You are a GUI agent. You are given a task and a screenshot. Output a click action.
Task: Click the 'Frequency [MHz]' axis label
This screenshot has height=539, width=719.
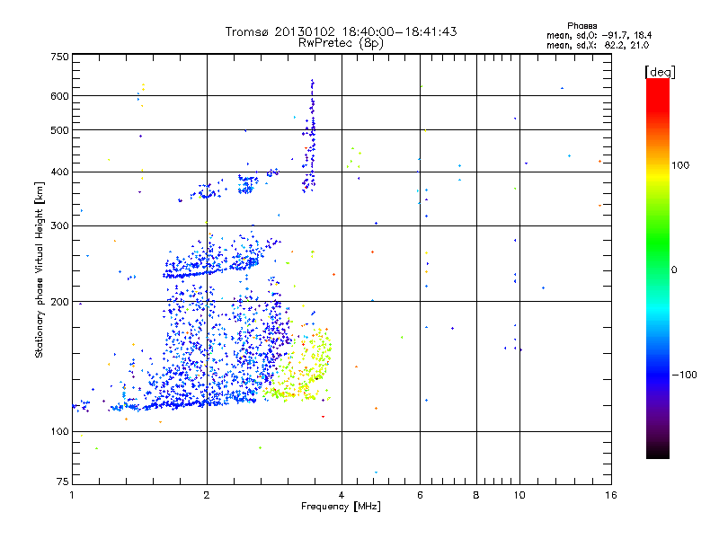pos(341,507)
